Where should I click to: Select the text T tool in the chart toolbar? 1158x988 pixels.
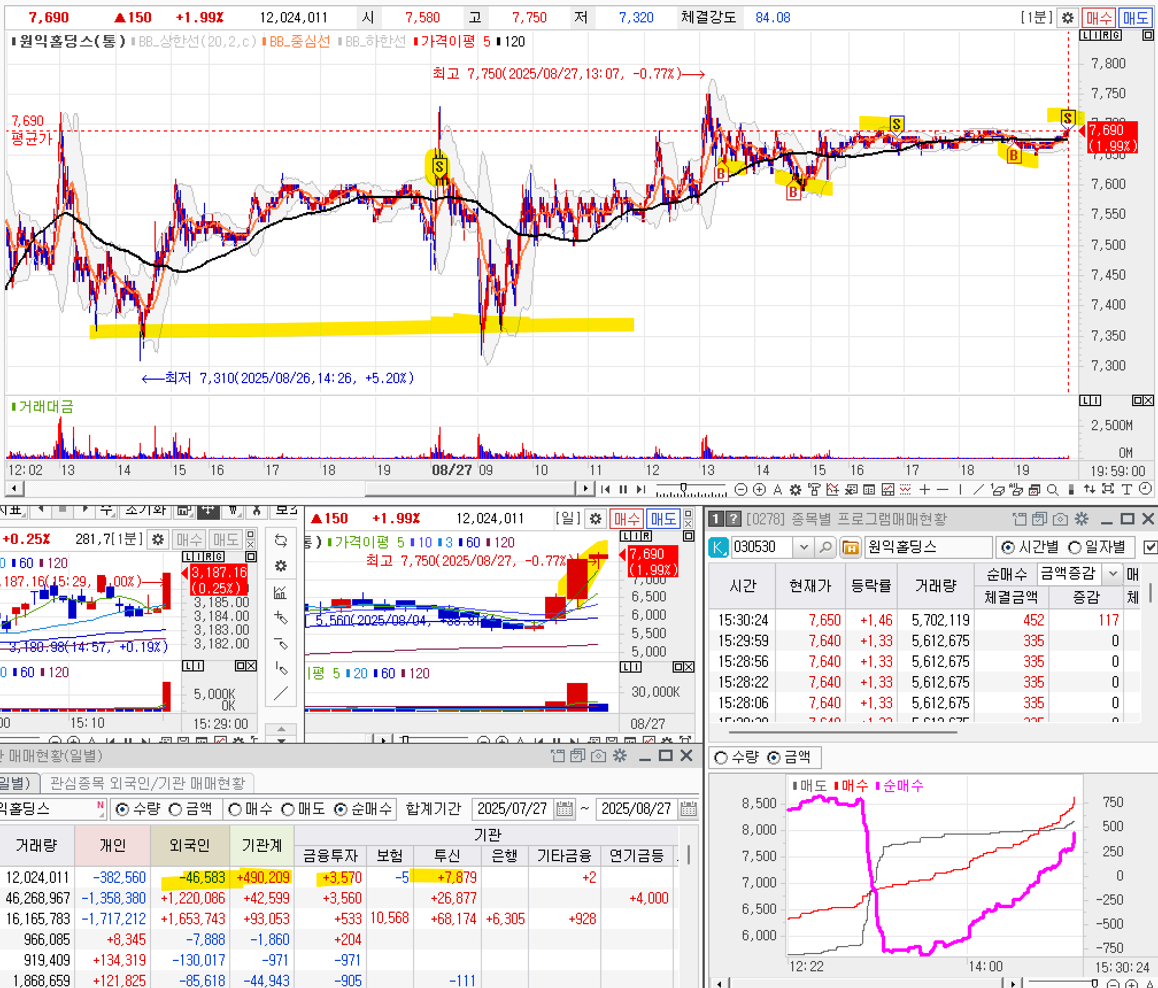(x=1126, y=489)
